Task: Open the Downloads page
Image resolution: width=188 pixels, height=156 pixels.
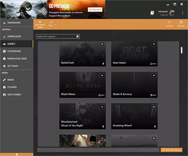Action: 17,37
